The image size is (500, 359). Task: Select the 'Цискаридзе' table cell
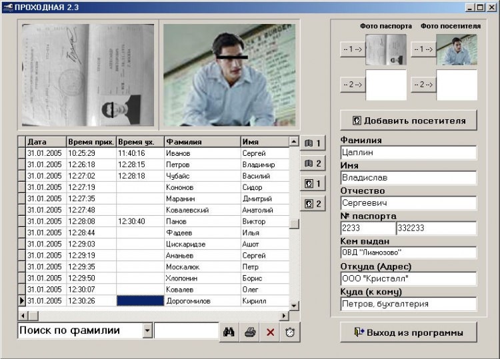(203, 244)
